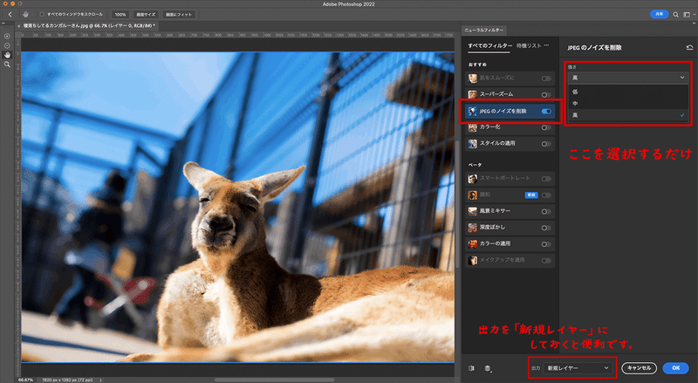The height and width of the screenshot is (383, 698).
Task: Toggle the 風景ミキサー filter switch
Action: click(546, 211)
